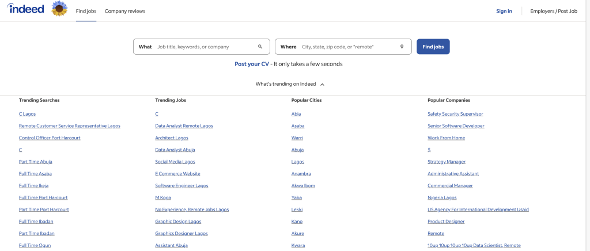Select Software Engineer Lagos trending job
590x251 pixels.
click(x=181, y=185)
